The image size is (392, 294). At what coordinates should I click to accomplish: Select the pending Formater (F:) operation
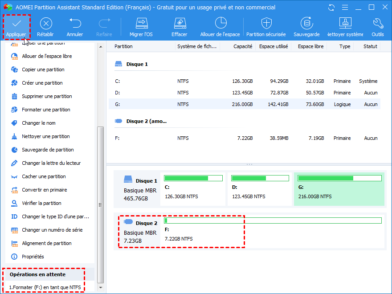tap(45, 287)
